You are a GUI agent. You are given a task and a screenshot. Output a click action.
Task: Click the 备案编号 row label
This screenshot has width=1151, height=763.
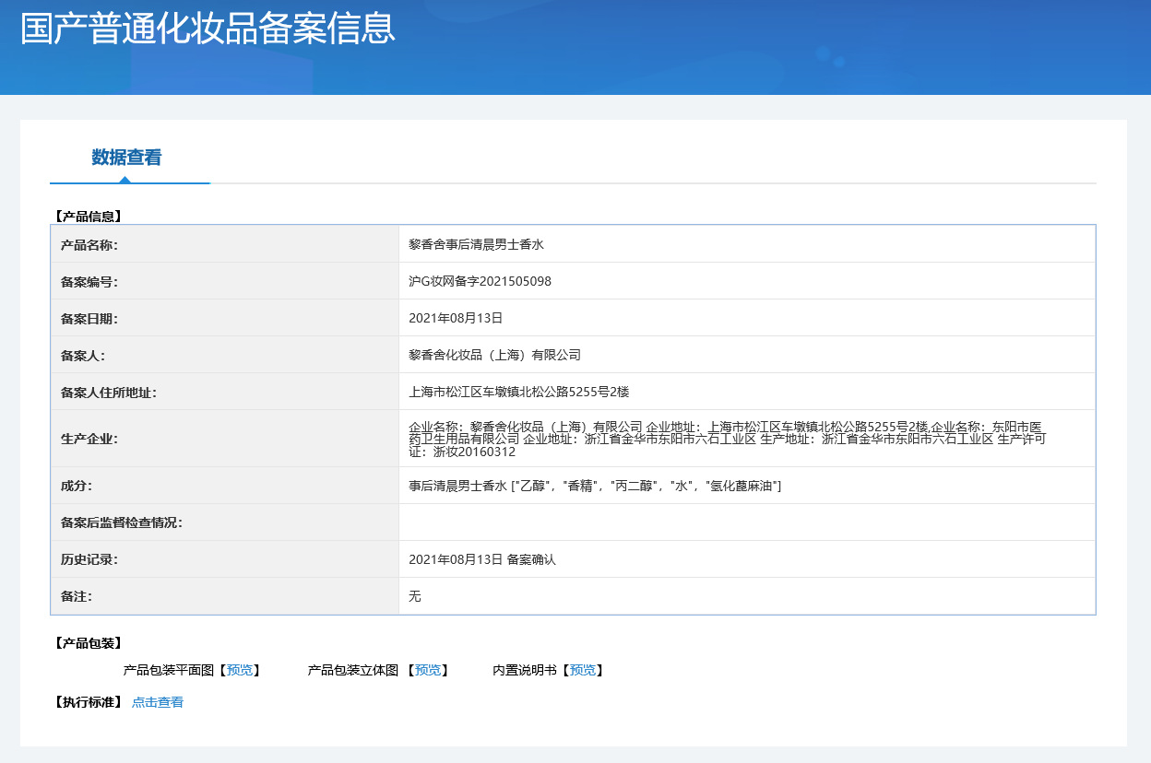point(89,282)
